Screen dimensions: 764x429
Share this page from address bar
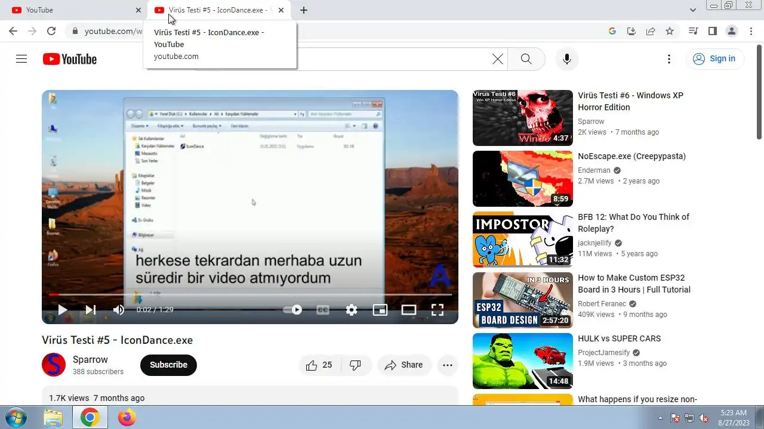click(x=651, y=31)
